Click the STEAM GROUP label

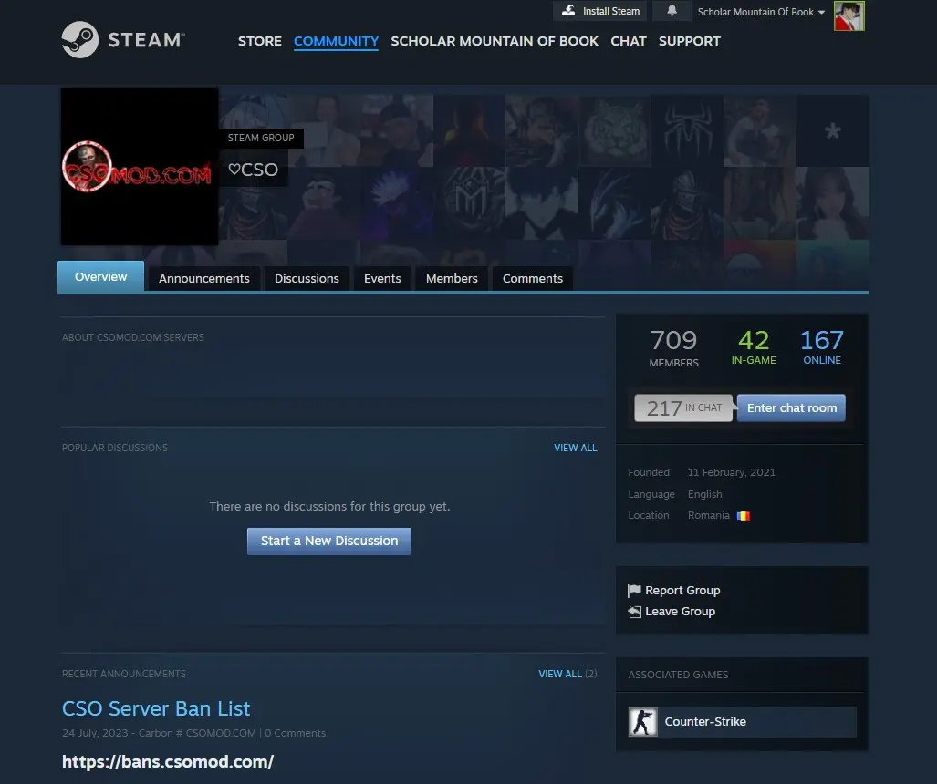click(x=261, y=138)
